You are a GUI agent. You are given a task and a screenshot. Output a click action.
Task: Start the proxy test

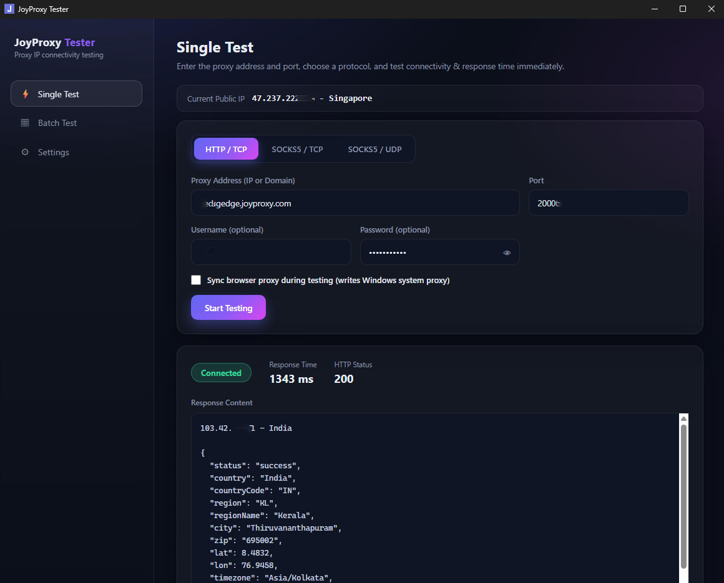[228, 307]
